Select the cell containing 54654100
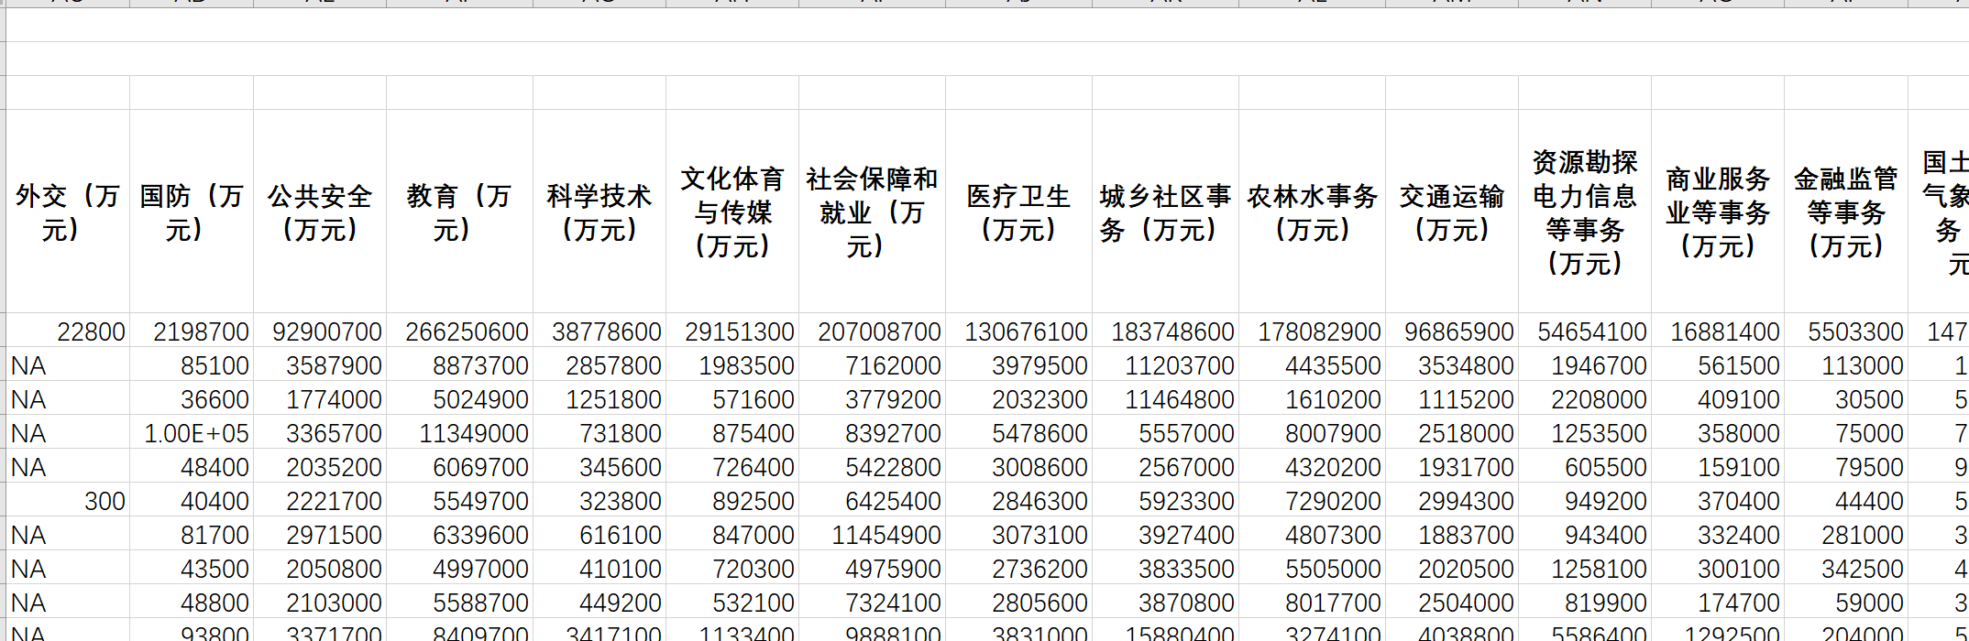The width and height of the screenshot is (1969, 641). [1585, 331]
